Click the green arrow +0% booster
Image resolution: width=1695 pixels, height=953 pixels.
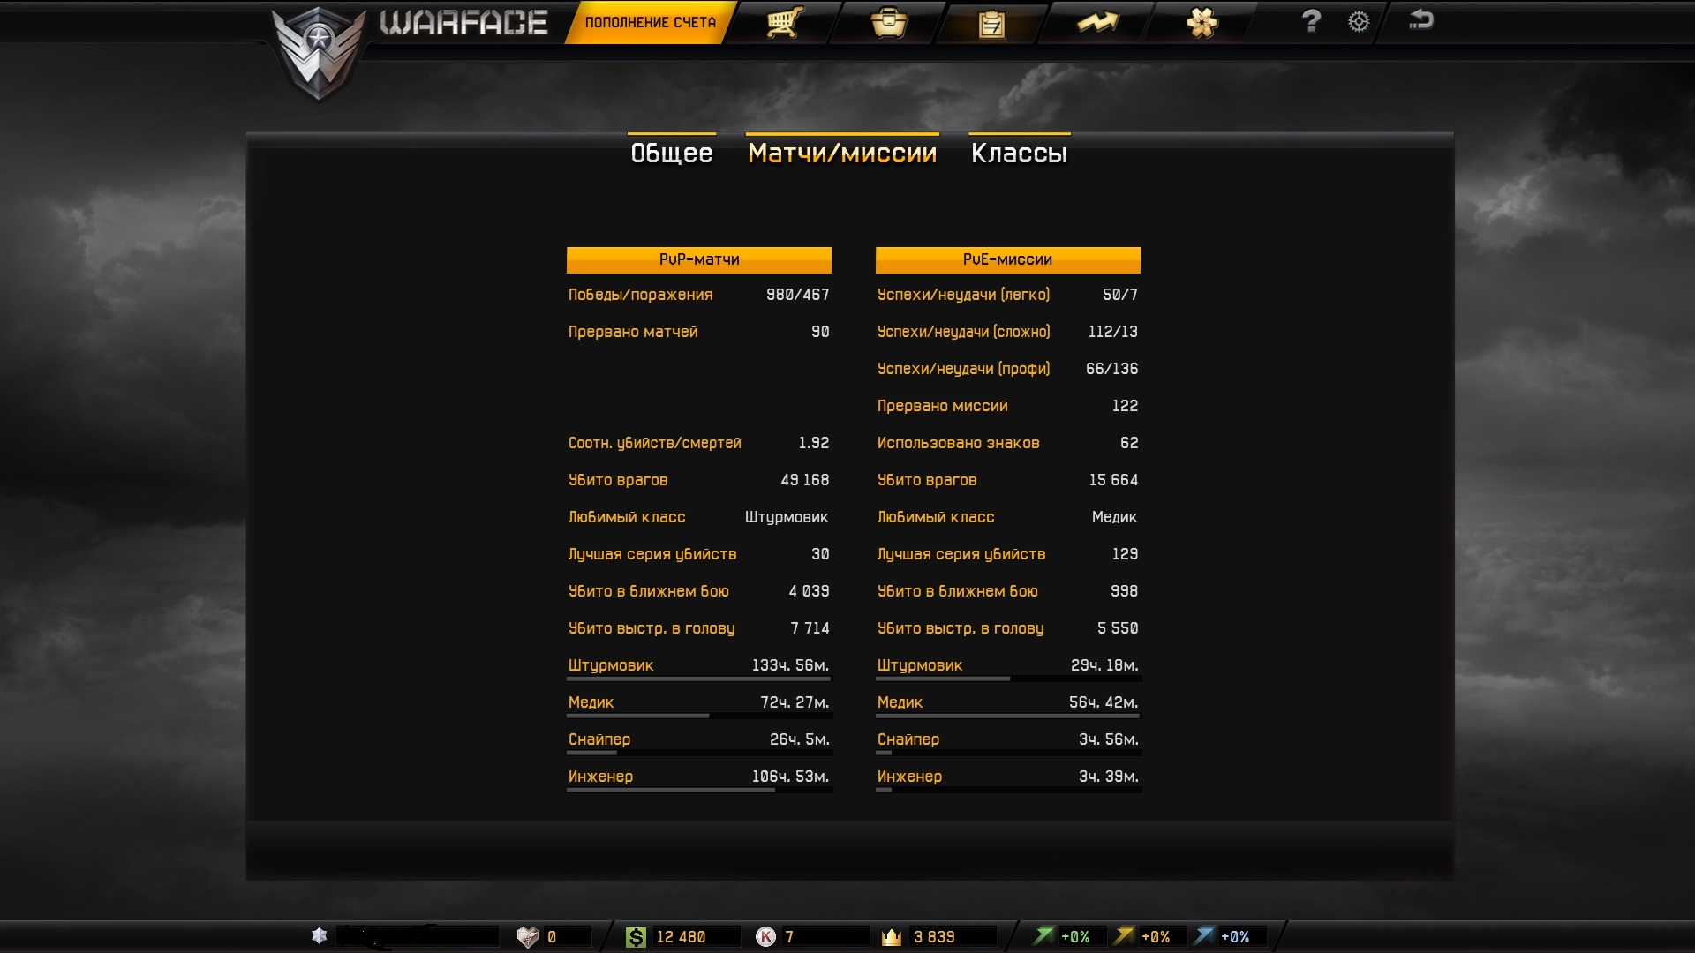[x=1044, y=936]
